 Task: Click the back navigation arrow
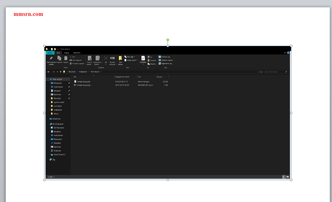pyautogui.click(x=49, y=72)
